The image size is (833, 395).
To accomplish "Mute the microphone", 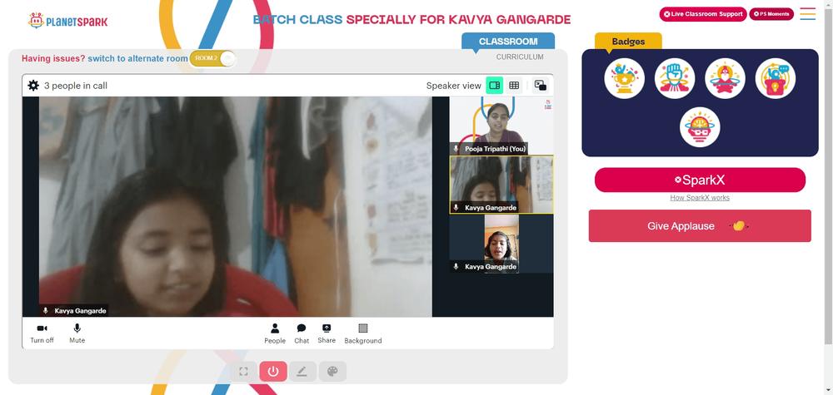I will tap(77, 333).
